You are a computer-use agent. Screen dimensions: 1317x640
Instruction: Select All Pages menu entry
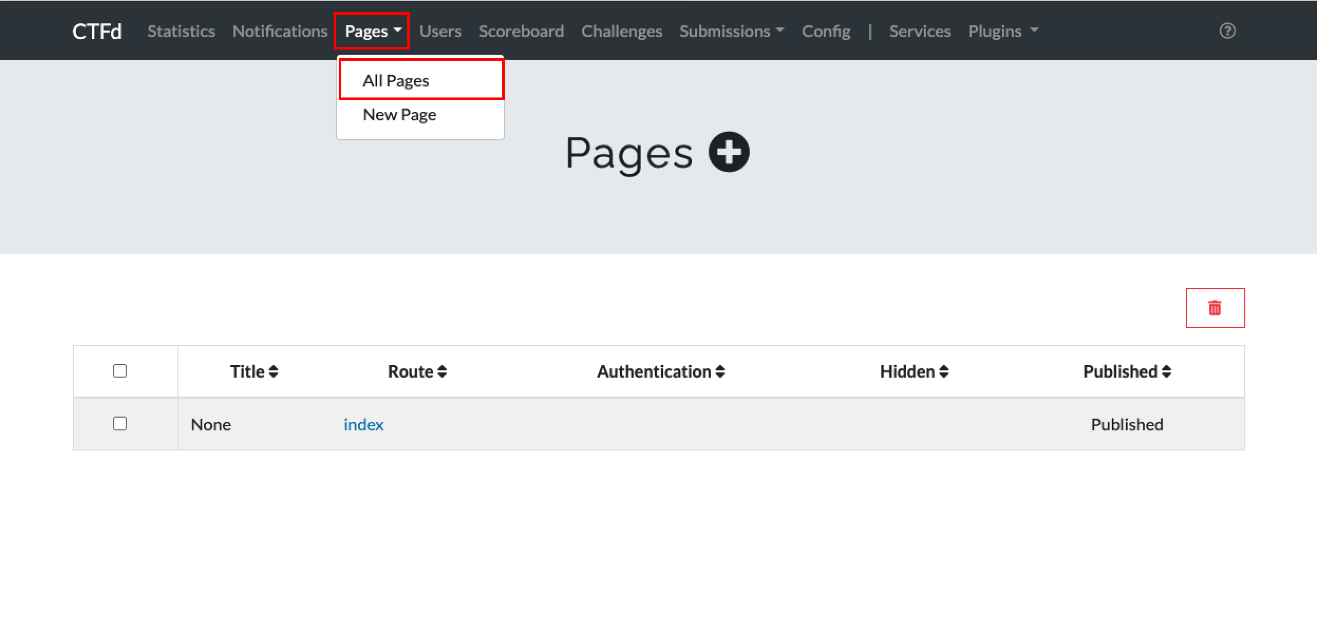click(396, 80)
